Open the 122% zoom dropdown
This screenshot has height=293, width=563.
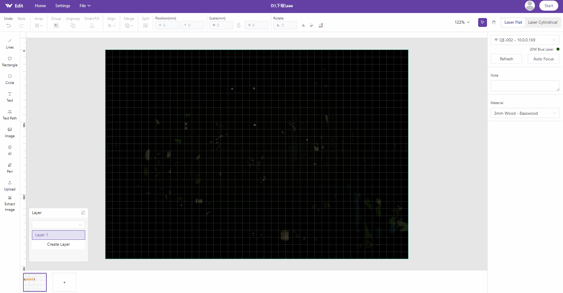(x=462, y=22)
